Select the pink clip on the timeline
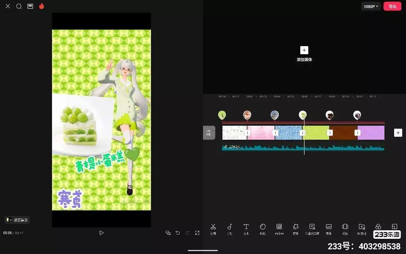 coord(261,133)
